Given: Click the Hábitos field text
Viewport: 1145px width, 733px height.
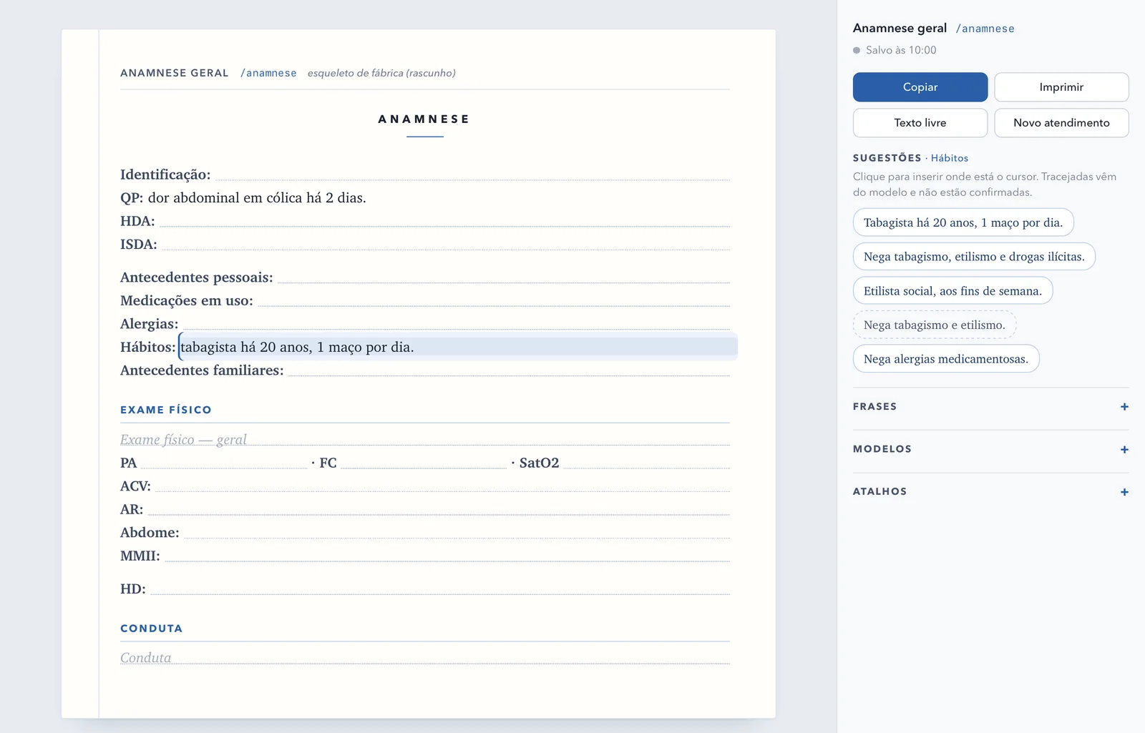Looking at the screenshot, I should 458,347.
